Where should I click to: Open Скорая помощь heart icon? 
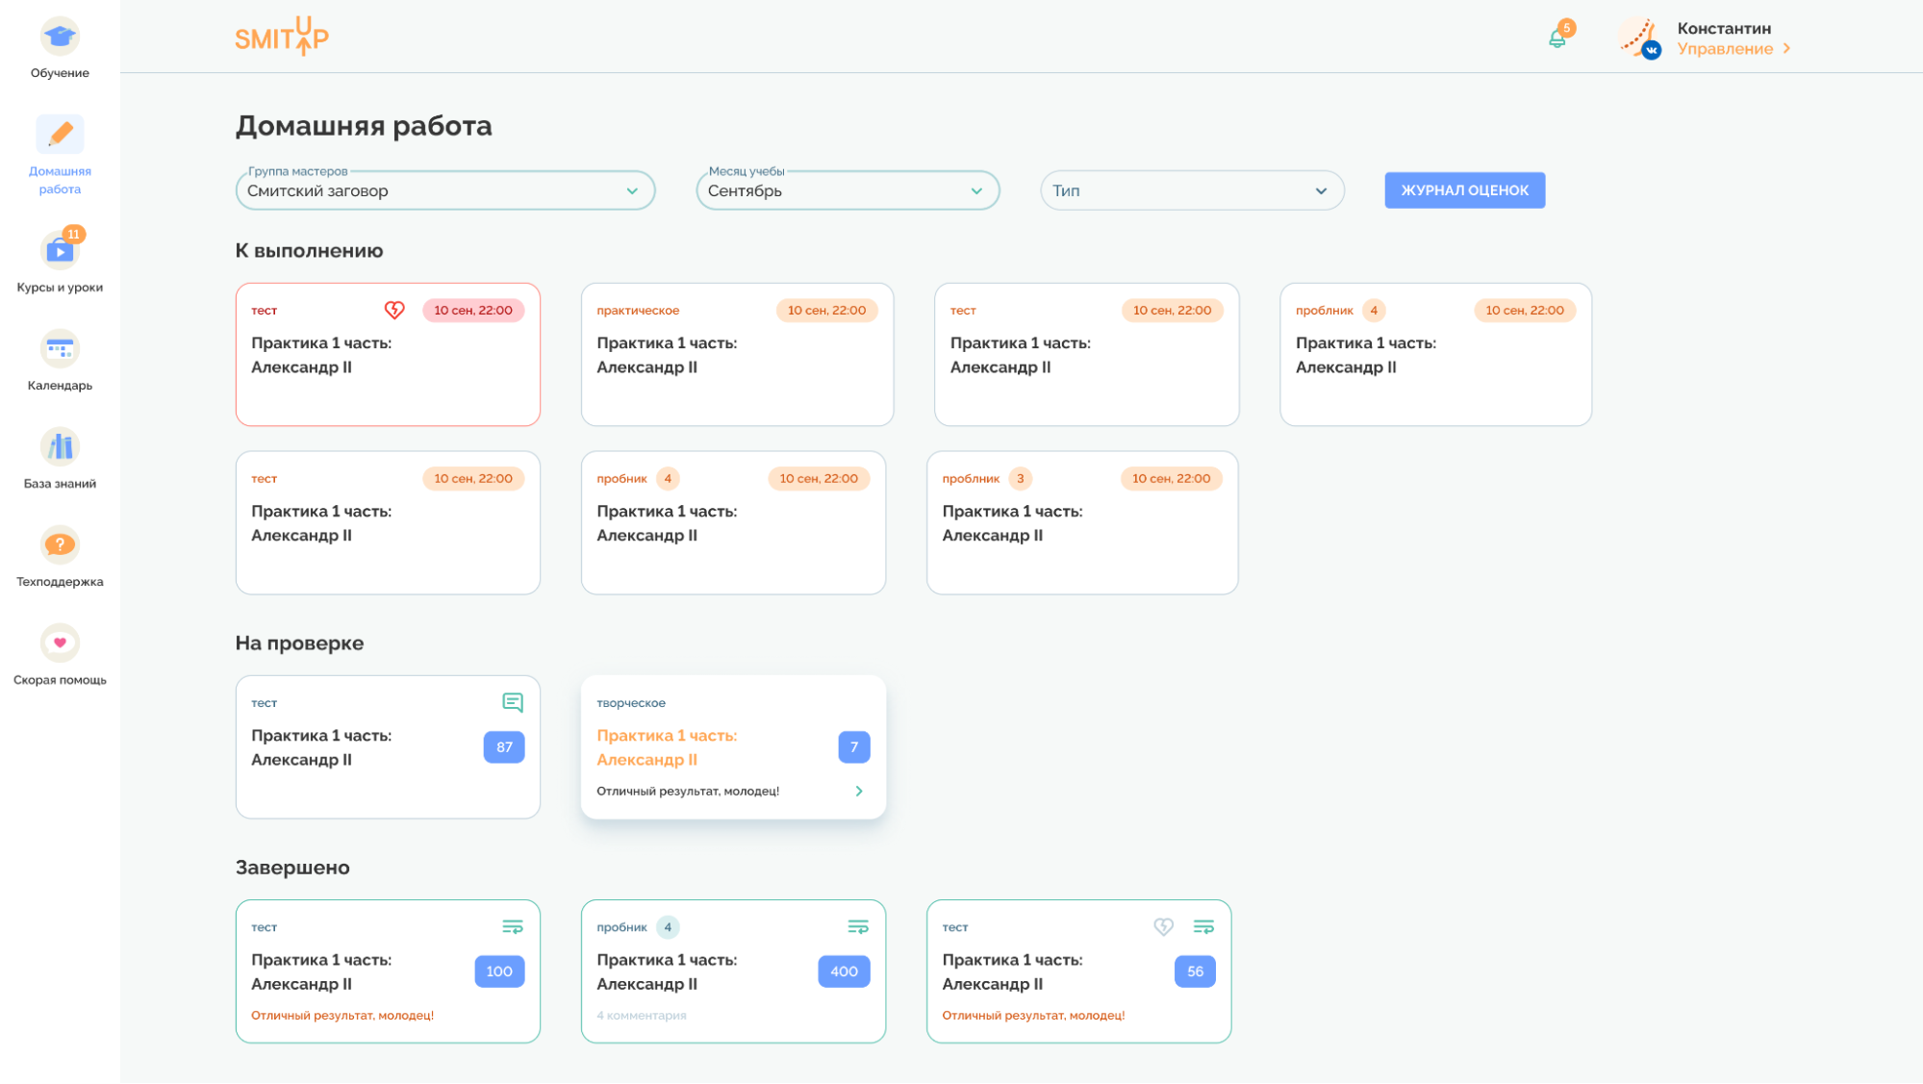(x=60, y=644)
